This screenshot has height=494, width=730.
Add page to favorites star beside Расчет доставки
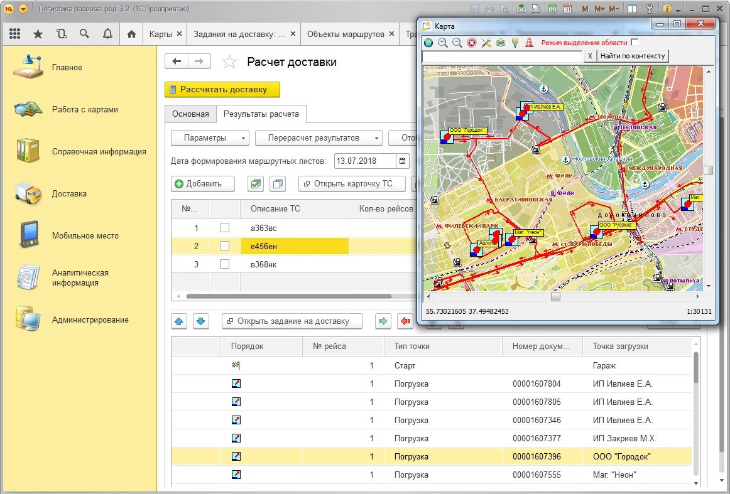coord(229,62)
